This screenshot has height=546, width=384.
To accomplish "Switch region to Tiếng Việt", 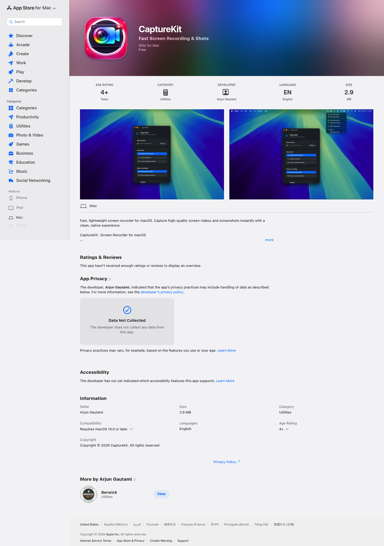I will click(x=261, y=524).
